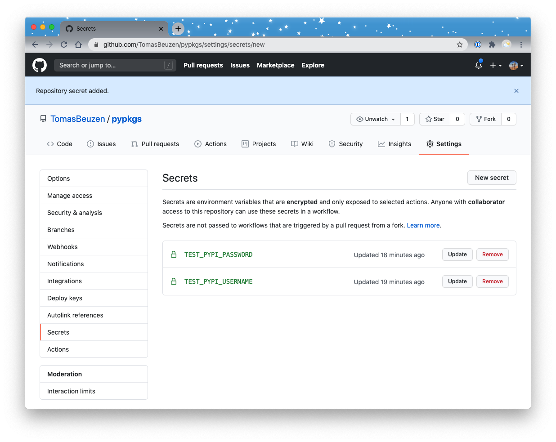Click the site padlock icon
The width and height of the screenshot is (556, 442).
(x=96, y=45)
